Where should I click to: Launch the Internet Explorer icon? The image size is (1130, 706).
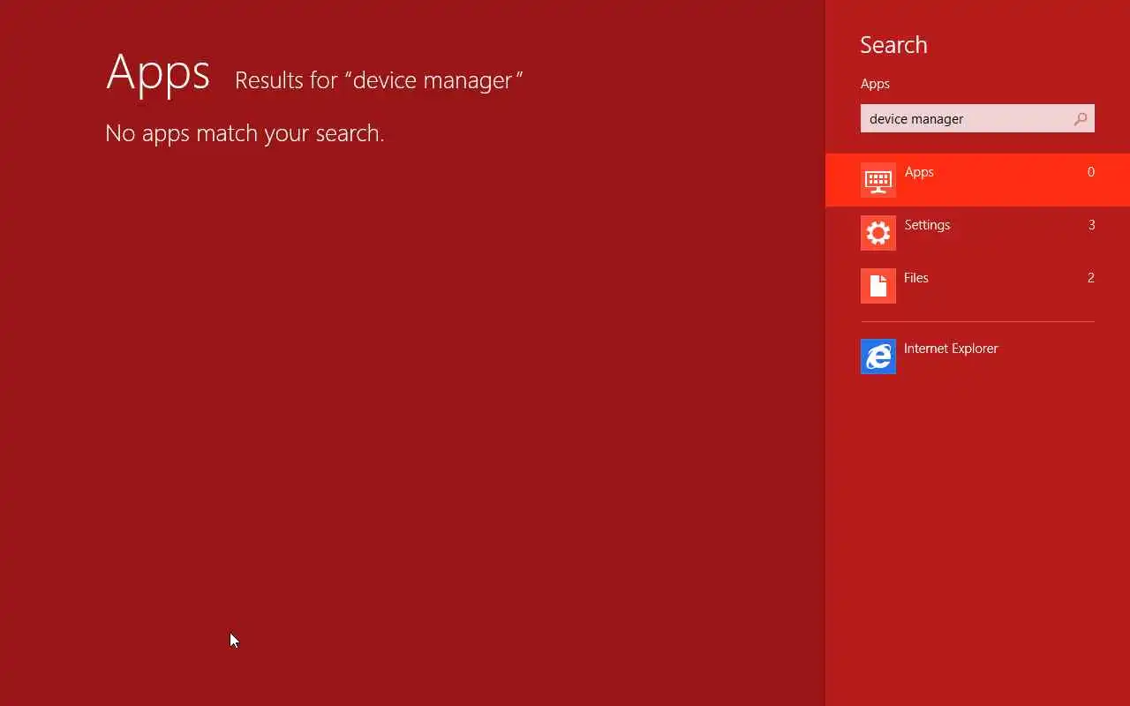[x=878, y=357]
